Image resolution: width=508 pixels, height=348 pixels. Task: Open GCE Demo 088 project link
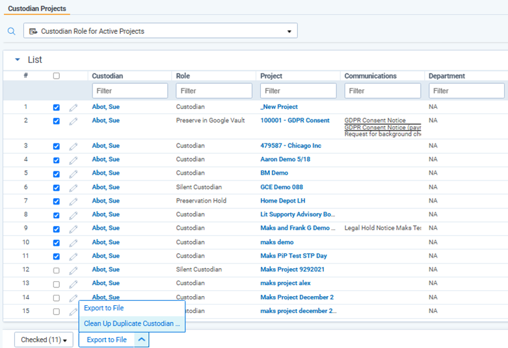(x=282, y=187)
